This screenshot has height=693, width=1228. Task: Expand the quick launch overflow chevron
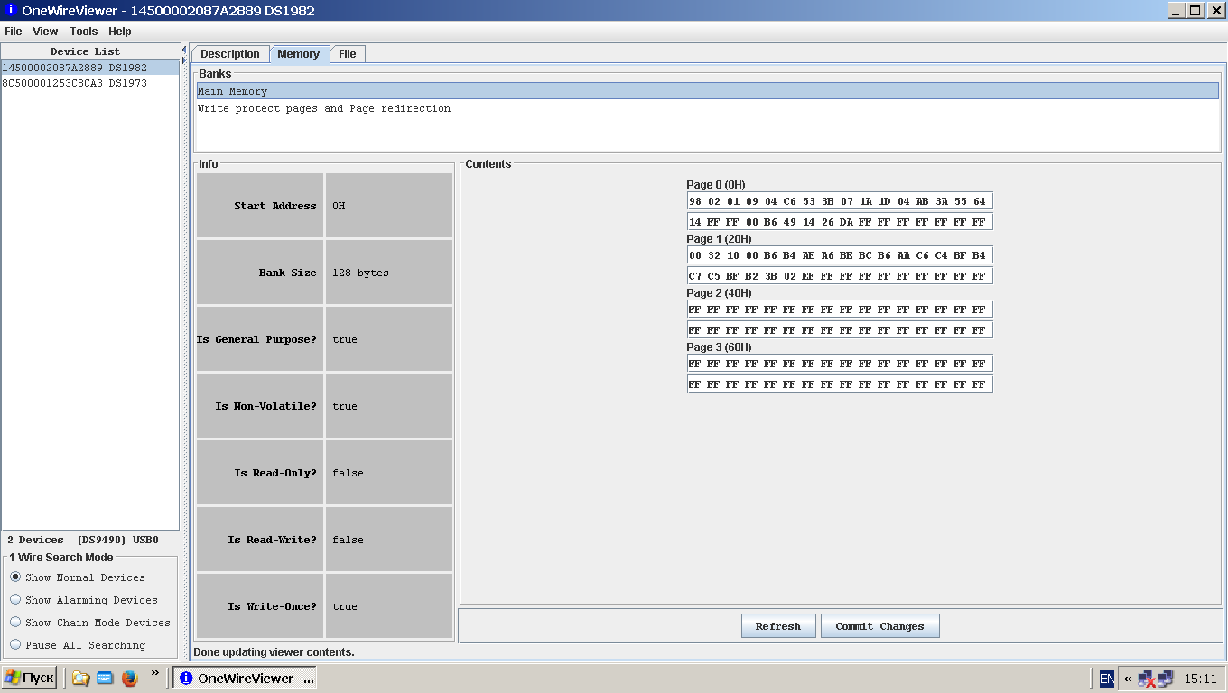point(154,673)
